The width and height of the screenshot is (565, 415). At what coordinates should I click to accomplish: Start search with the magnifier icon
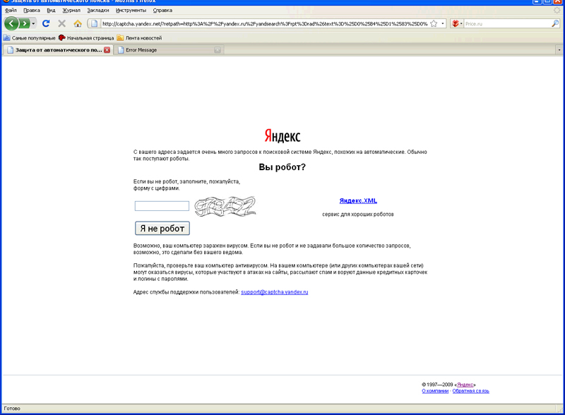[555, 24]
